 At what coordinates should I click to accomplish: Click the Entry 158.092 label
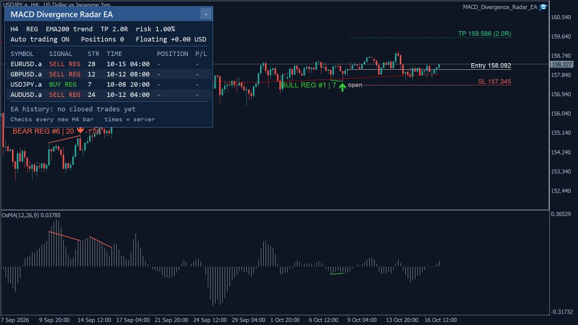(491, 66)
